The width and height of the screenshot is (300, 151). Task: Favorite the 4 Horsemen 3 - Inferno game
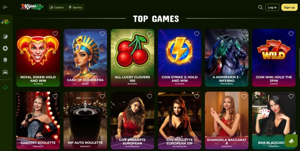tap(244, 34)
